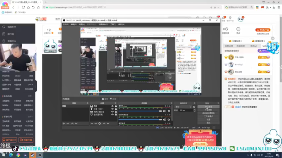Open the video capture device audio settings gear
This screenshot has height=158, width=282.
[x=169, y=119]
